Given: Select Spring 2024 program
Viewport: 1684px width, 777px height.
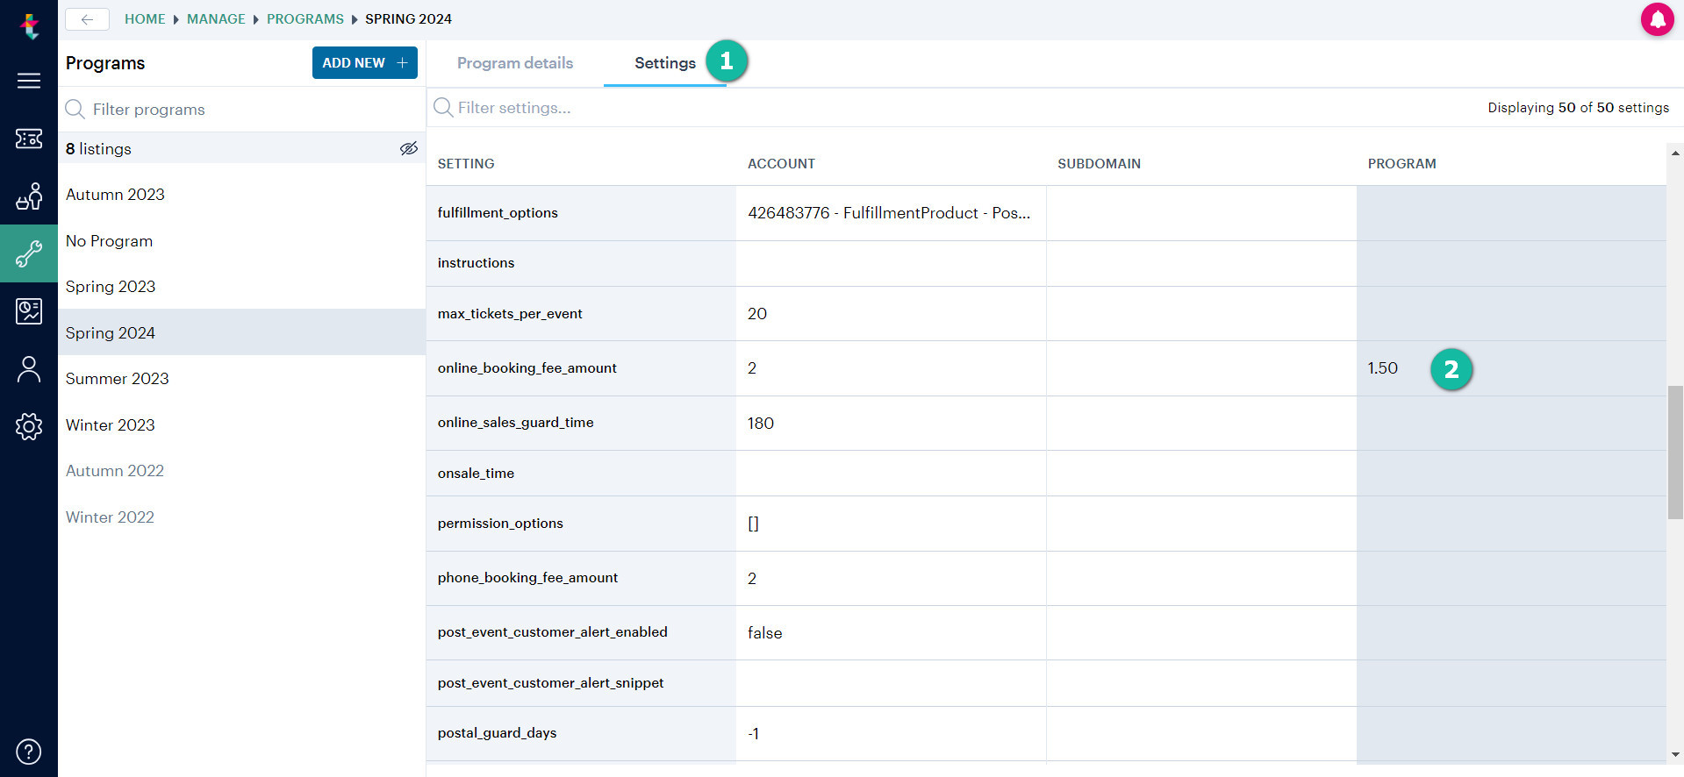Looking at the screenshot, I should pyautogui.click(x=242, y=332).
